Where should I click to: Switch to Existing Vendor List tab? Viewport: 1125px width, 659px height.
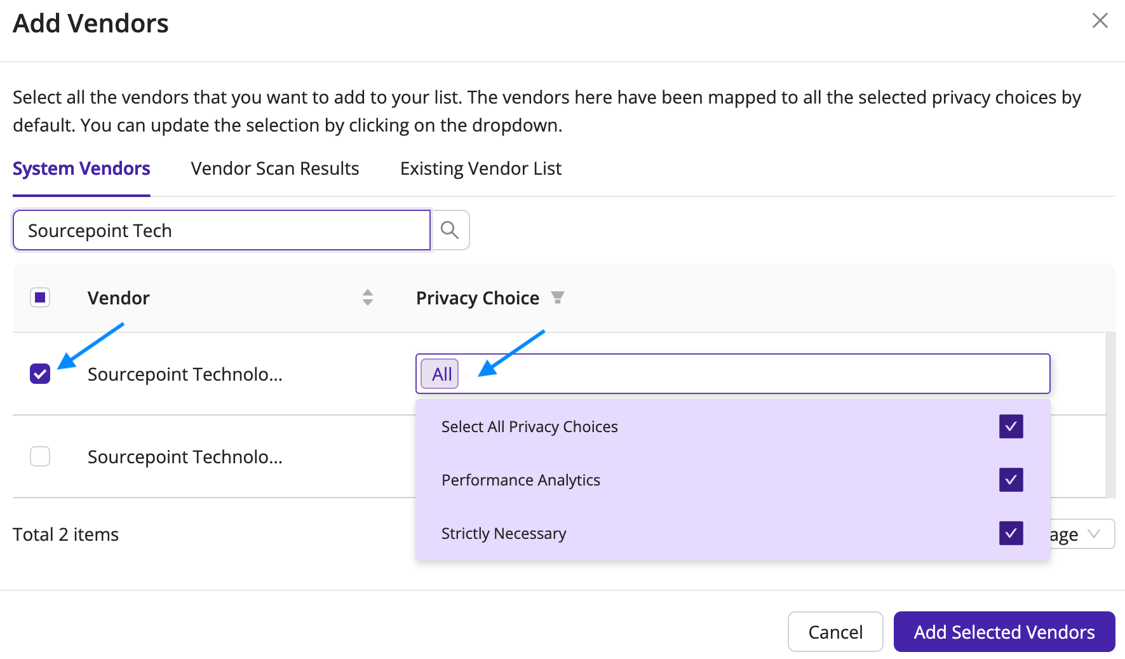point(481,168)
